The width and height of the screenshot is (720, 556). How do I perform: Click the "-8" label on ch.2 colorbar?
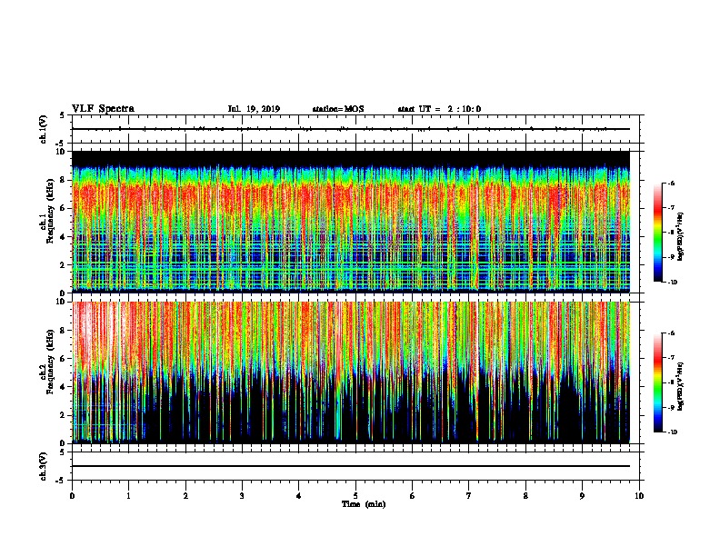(671, 382)
